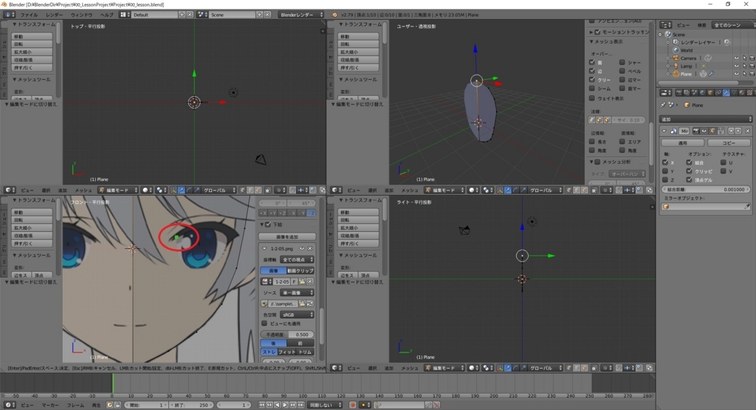The width and height of the screenshot is (756, 410).
Task: Open the World properties tab icon
Action: pos(702,92)
